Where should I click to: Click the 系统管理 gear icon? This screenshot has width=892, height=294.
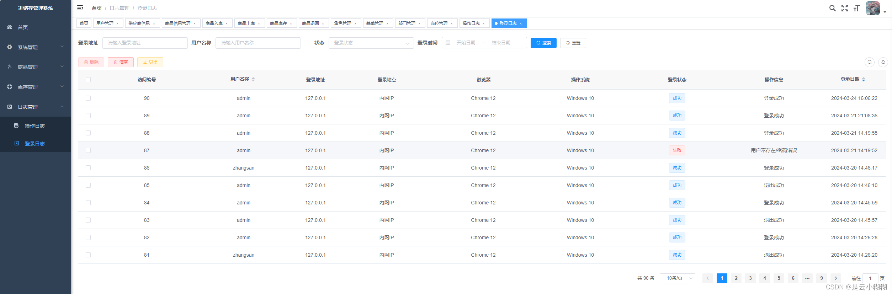coord(10,47)
